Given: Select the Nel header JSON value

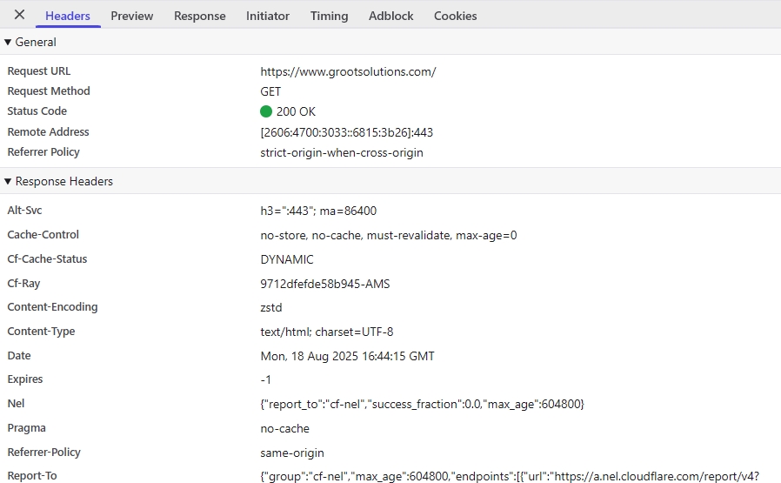Looking at the screenshot, I should [422, 404].
